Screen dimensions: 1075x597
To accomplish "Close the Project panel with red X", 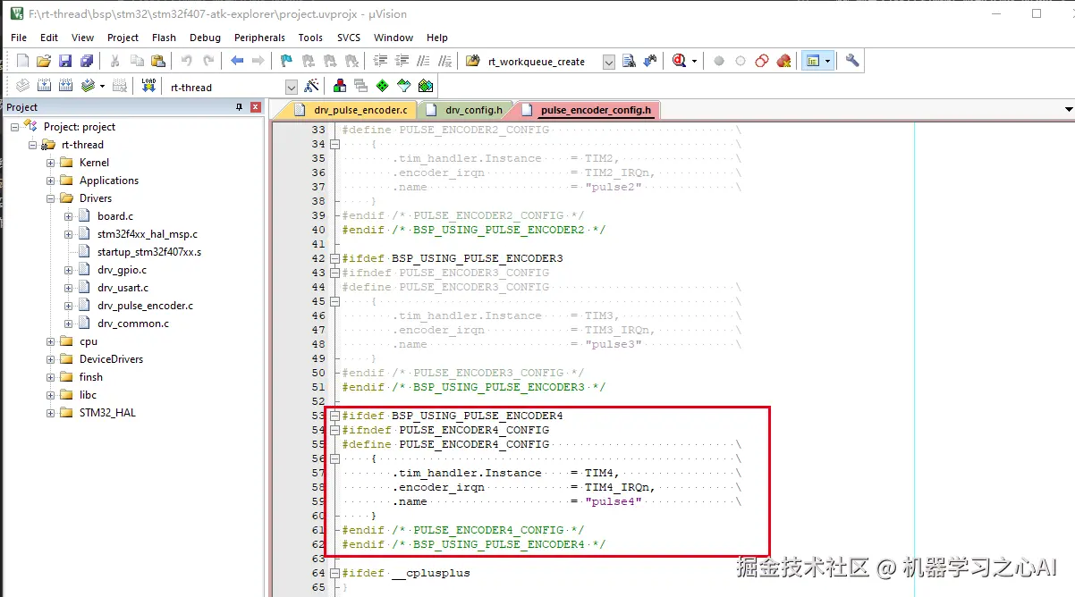I will (x=256, y=107).
